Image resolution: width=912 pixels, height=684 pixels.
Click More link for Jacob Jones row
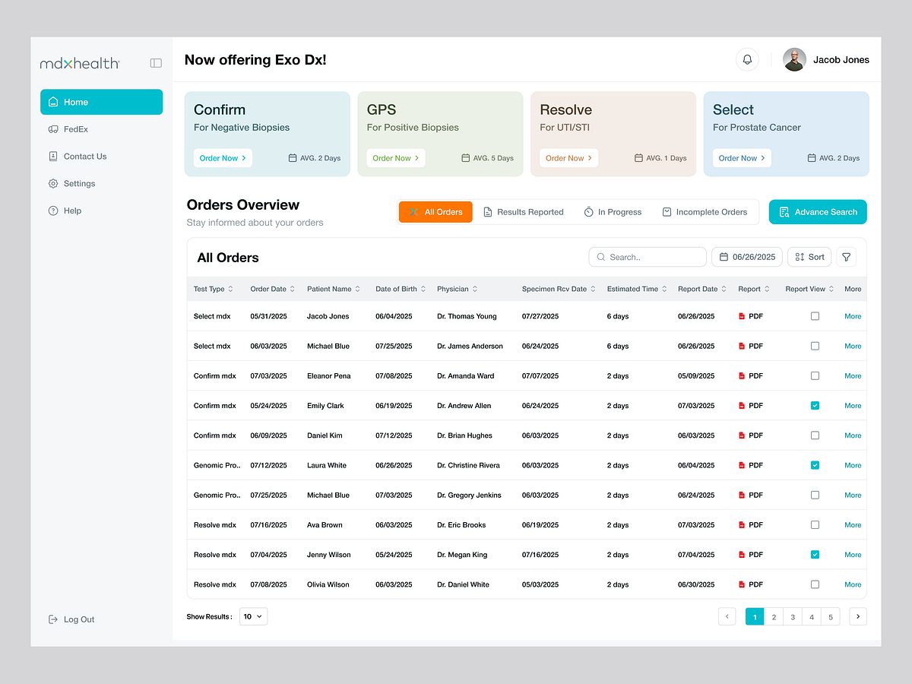pos(853,316)
